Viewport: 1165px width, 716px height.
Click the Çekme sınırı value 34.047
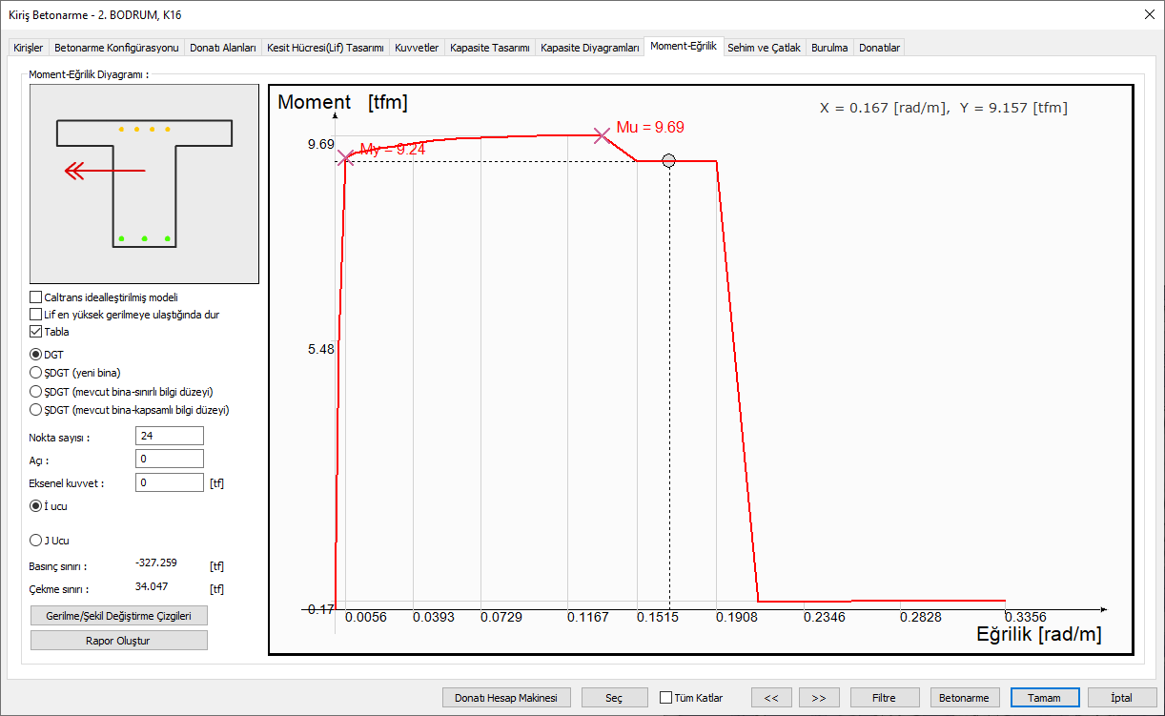(x=153, y=587)
